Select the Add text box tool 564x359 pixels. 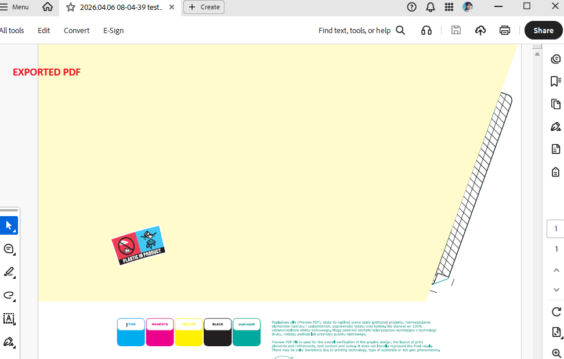tap(9, 318)
